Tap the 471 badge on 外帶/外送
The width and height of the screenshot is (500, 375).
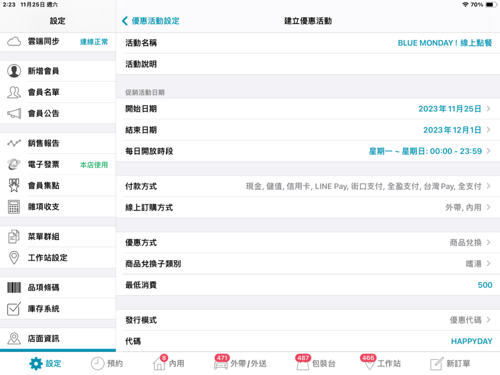pyautogui.click(x=222, y=358)
